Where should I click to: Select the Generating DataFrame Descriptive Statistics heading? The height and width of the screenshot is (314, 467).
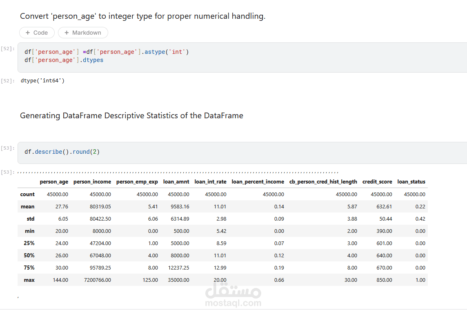coord(131,116)
